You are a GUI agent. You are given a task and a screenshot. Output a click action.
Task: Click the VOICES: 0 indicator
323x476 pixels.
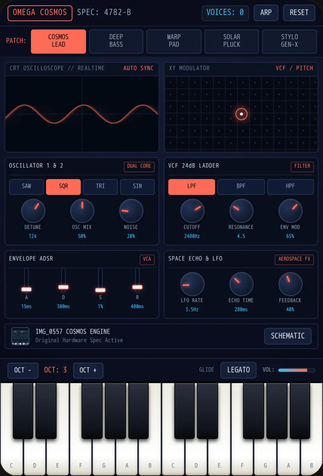(x=225, y=13)
